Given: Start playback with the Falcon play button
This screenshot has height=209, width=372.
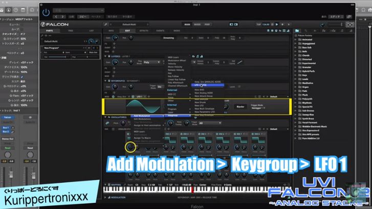Looking at the screenshot, I should point(277,25).
